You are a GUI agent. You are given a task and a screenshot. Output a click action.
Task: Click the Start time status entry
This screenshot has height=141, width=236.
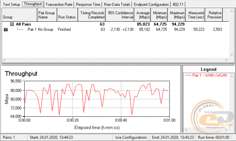[51, 137]
